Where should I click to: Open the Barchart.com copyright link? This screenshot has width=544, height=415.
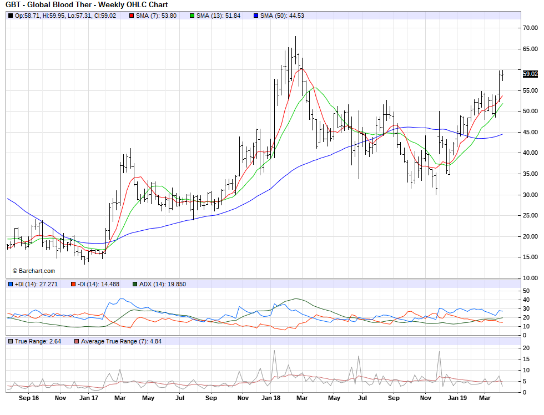34,271
